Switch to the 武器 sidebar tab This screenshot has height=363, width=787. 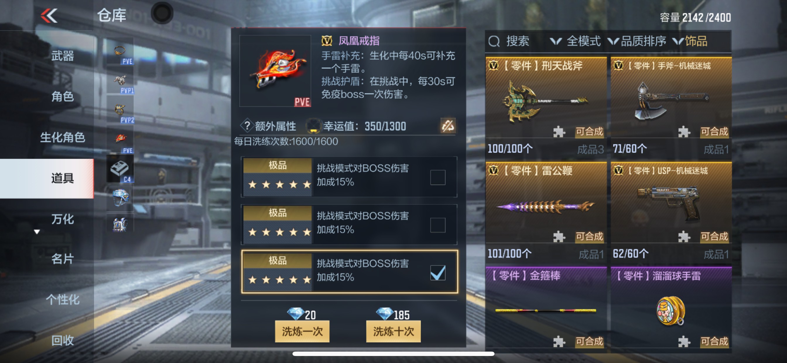pos(62,56)
